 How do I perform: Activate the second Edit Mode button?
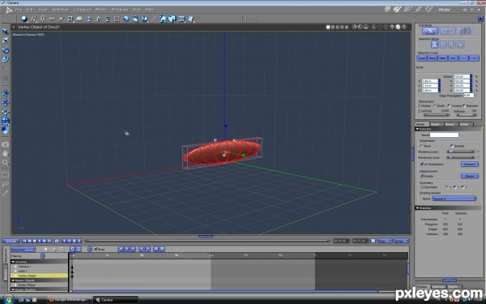447,31
